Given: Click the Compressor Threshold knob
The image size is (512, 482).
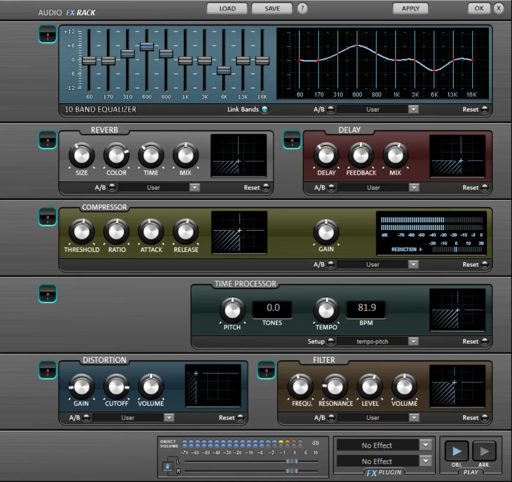Looking at the screenshot, I should [x=82, y=232].
